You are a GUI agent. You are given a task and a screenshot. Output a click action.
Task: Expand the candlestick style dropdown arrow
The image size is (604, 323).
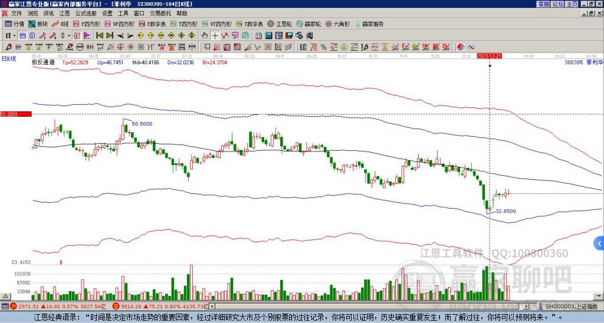[x=68, y=36]
